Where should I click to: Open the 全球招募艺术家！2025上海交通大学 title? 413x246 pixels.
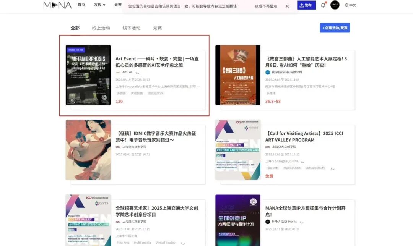pyautogui.click(x=157, y=211)
